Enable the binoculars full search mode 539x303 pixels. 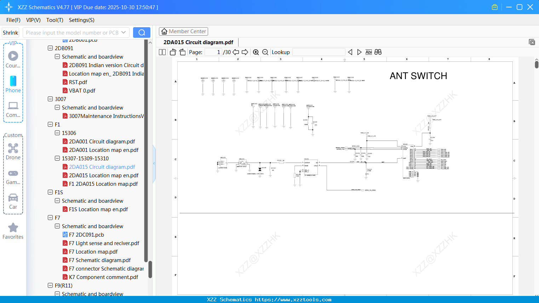click(x=378, y=52)
